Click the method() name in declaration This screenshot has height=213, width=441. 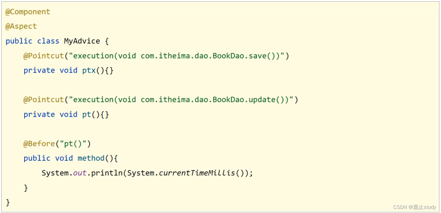click(91, 158)
